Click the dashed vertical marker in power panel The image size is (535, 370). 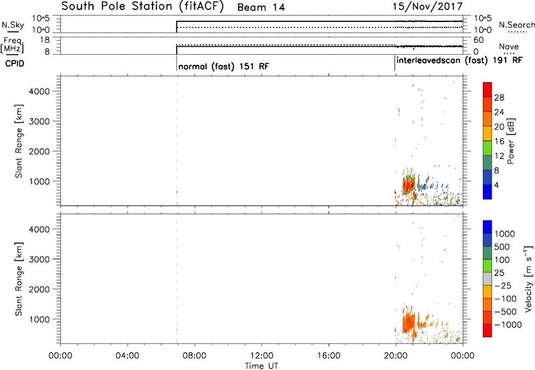point(177,140)
